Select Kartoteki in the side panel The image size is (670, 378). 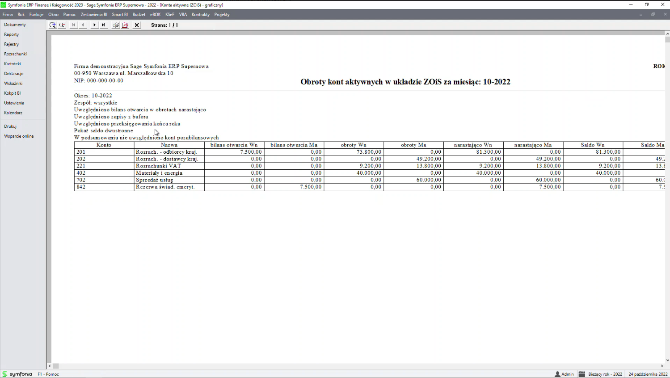tap(13, 64)
